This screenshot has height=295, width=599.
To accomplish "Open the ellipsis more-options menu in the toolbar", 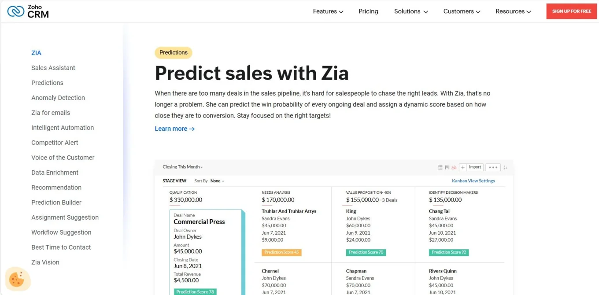I will pyautogui.click(x=493, y=167).
